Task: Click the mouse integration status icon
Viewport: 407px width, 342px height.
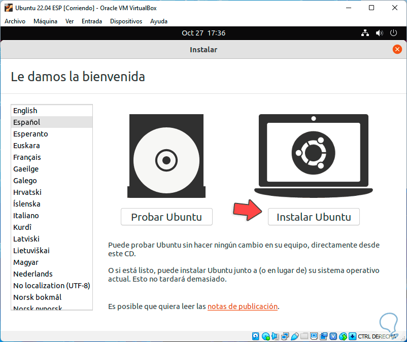Action: 343,336
